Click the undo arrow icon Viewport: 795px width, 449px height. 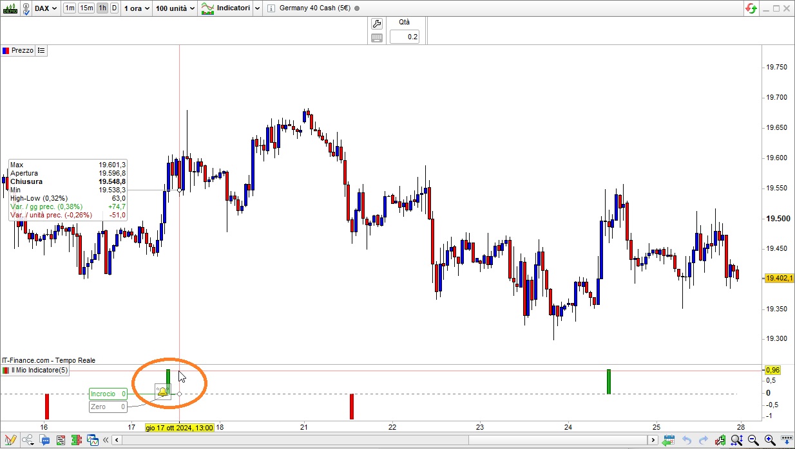[x=687, y=441]
